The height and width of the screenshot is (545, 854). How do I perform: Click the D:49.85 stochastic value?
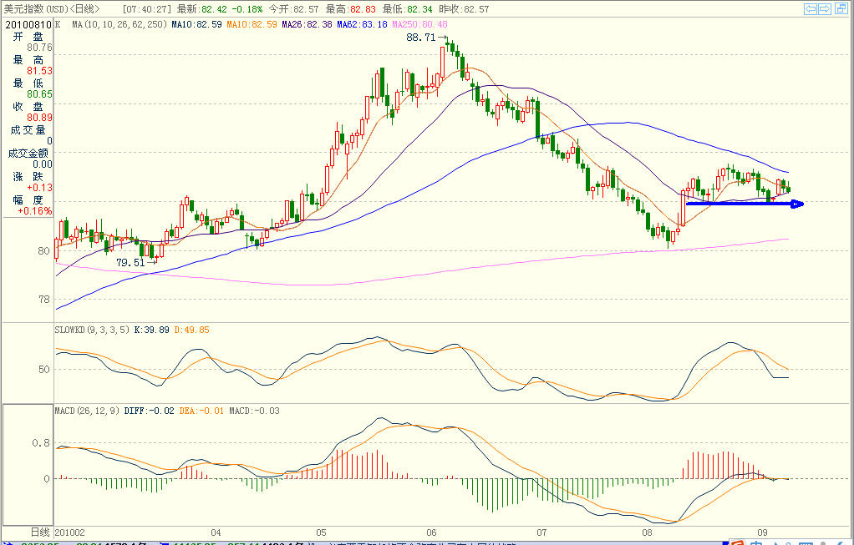(x=191, y=330)
